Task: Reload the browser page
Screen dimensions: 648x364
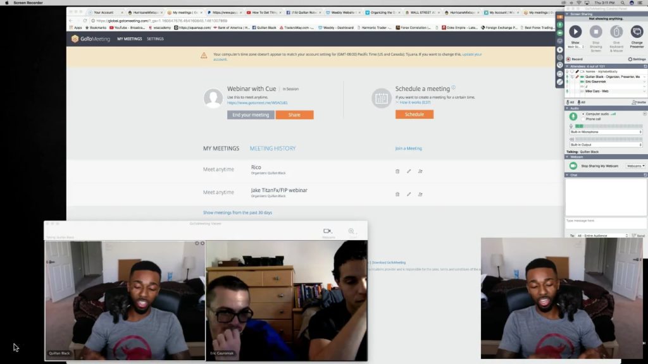Action: pos(85,21)
